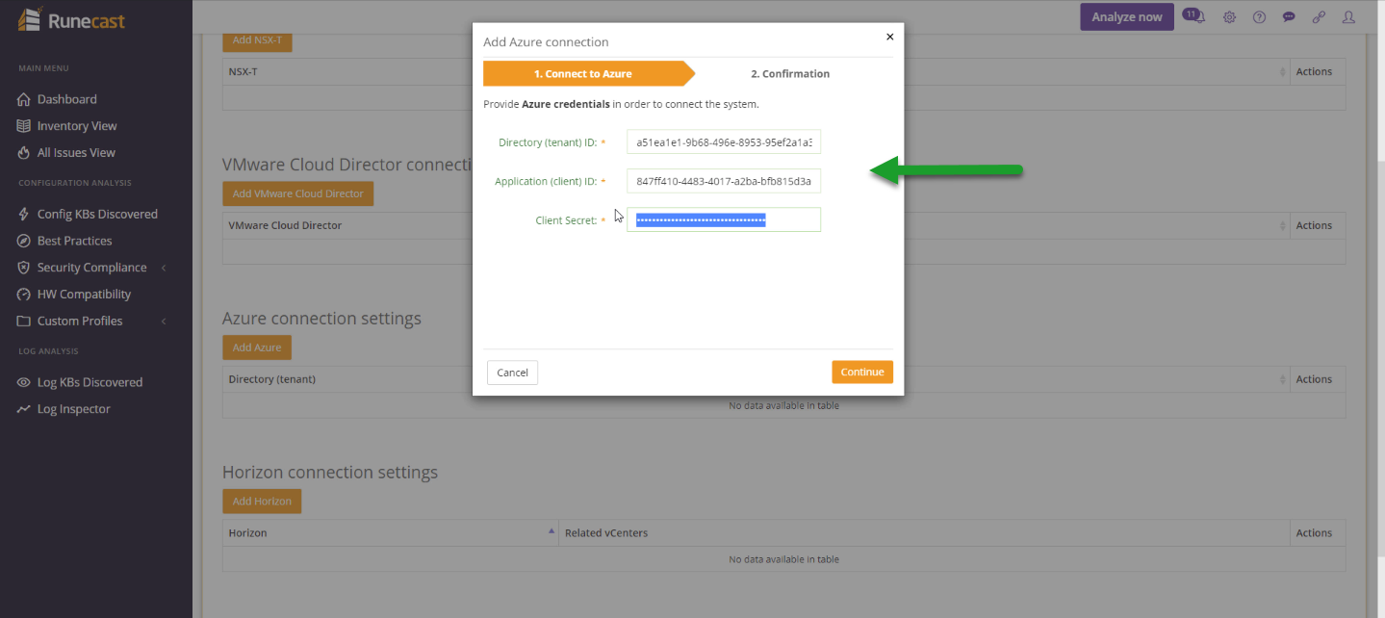Click Add VMware Cloud Director button
Viewport: 1385px width, 618px height.
297,193
